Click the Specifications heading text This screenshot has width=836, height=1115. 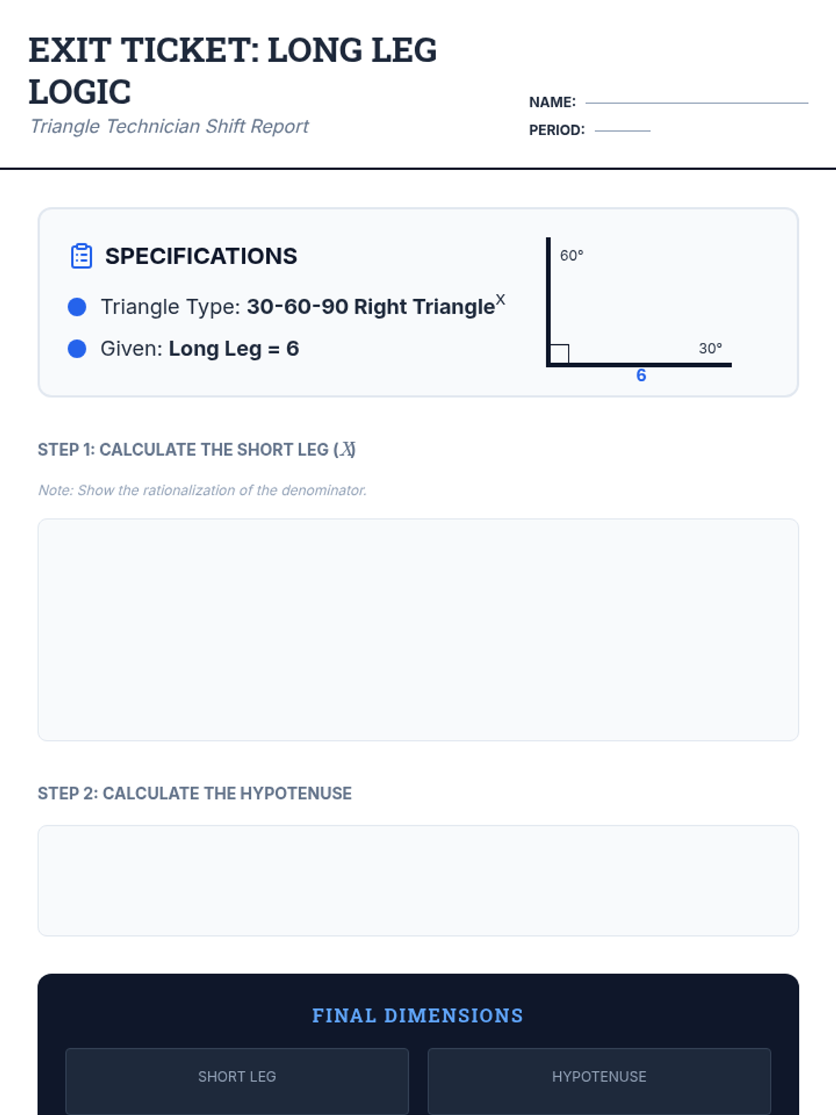click(201, 256)
